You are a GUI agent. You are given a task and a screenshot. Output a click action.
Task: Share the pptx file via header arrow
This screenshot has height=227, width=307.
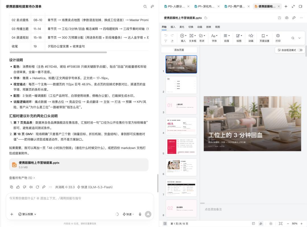(294, 18)
